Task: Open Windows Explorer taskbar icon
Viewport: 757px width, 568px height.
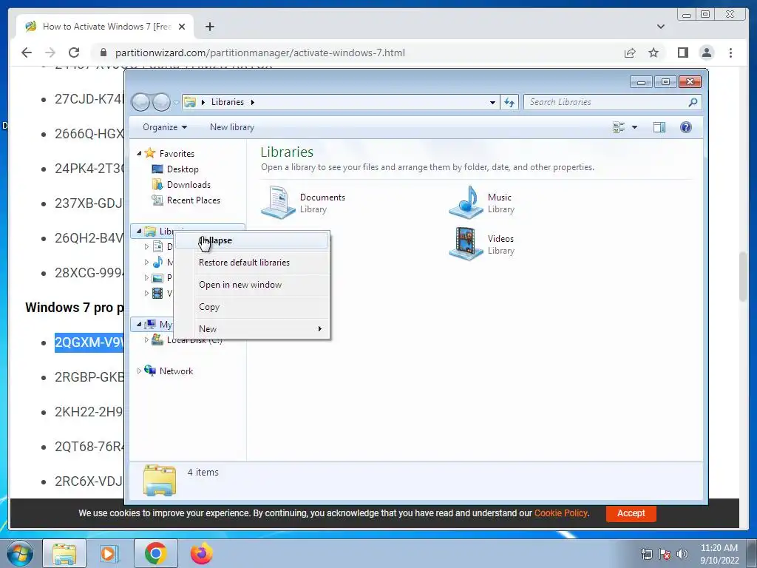Action: [x=64, y=553]
